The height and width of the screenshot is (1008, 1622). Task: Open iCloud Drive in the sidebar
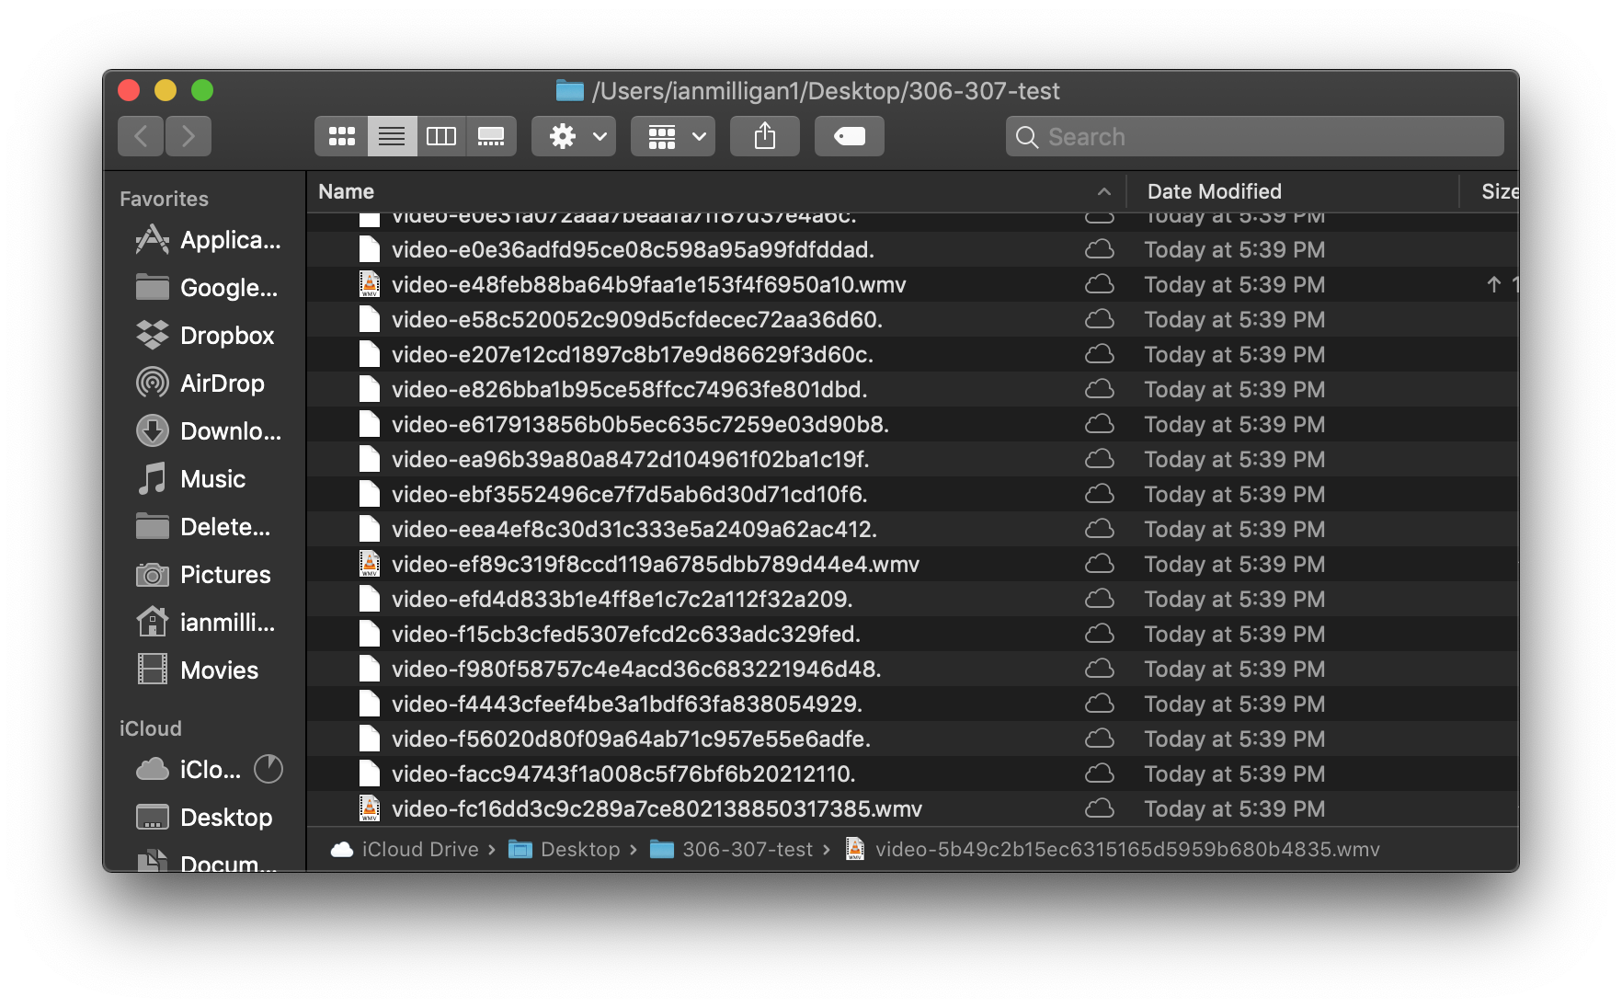pyautogui.click(x=189, y=770)
